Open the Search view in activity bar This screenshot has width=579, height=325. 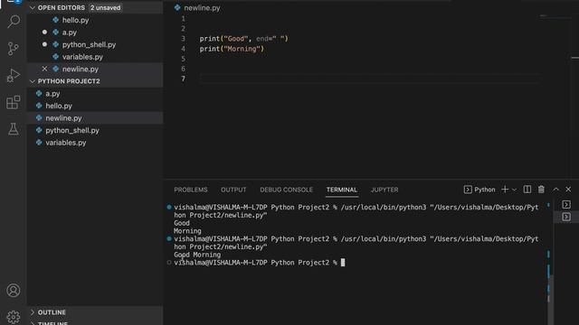pos(14,22)
